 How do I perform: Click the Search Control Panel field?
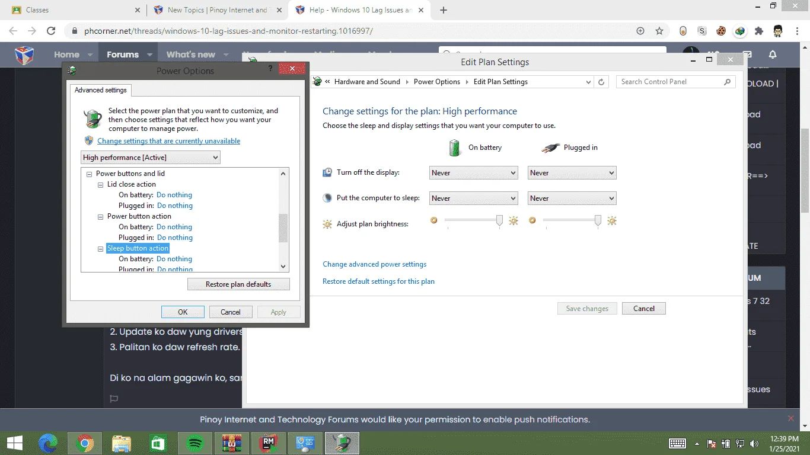pos(676,82)
